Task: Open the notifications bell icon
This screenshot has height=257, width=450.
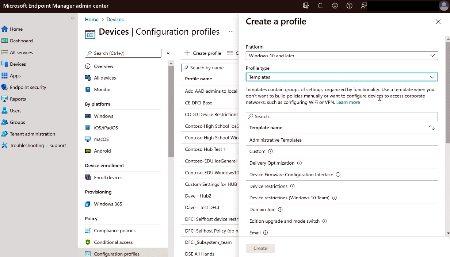Action: tap(320, 6)
